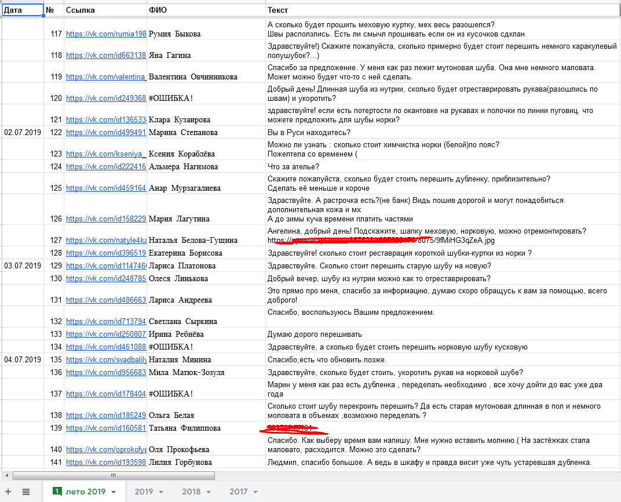Open link vk.com/rumia198 in row 117
This screenshot has height=502, width=621.
click(106, 34)
